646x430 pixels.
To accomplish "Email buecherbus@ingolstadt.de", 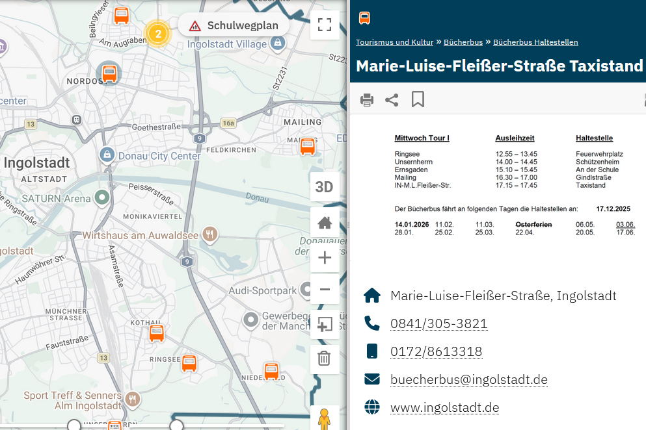I will point(469,379).
